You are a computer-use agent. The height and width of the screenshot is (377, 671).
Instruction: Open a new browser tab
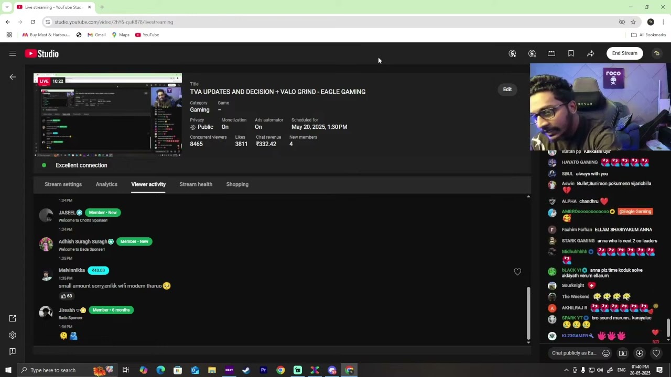102,7
